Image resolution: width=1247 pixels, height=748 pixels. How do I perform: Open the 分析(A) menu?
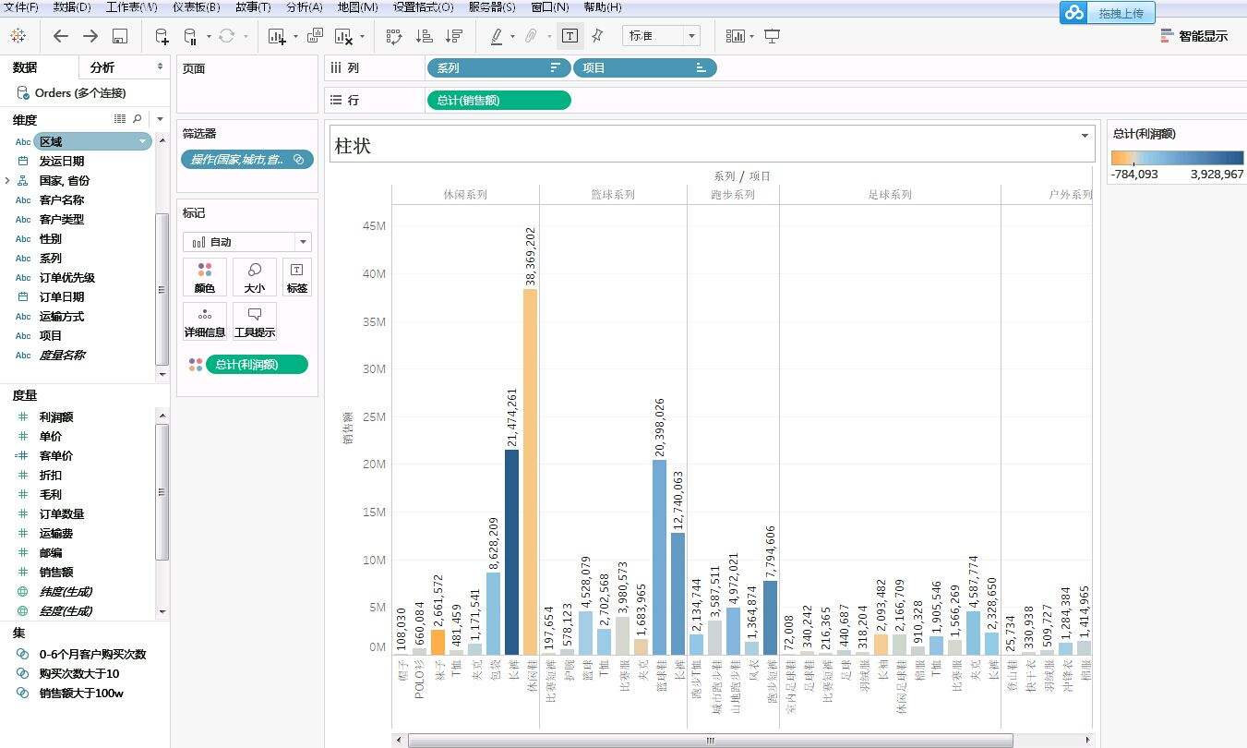click(x=304, y=7)
